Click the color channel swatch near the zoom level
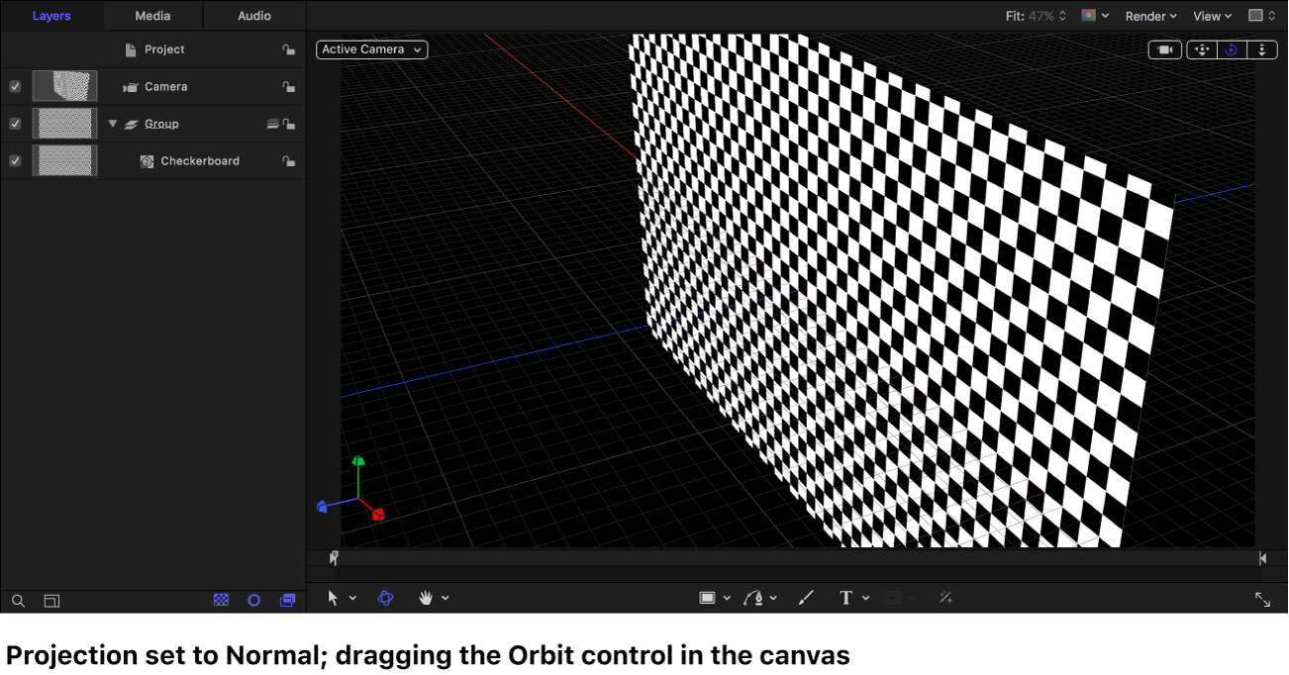The width and height of the screenshot is (1289, 675). [1087, 16]
